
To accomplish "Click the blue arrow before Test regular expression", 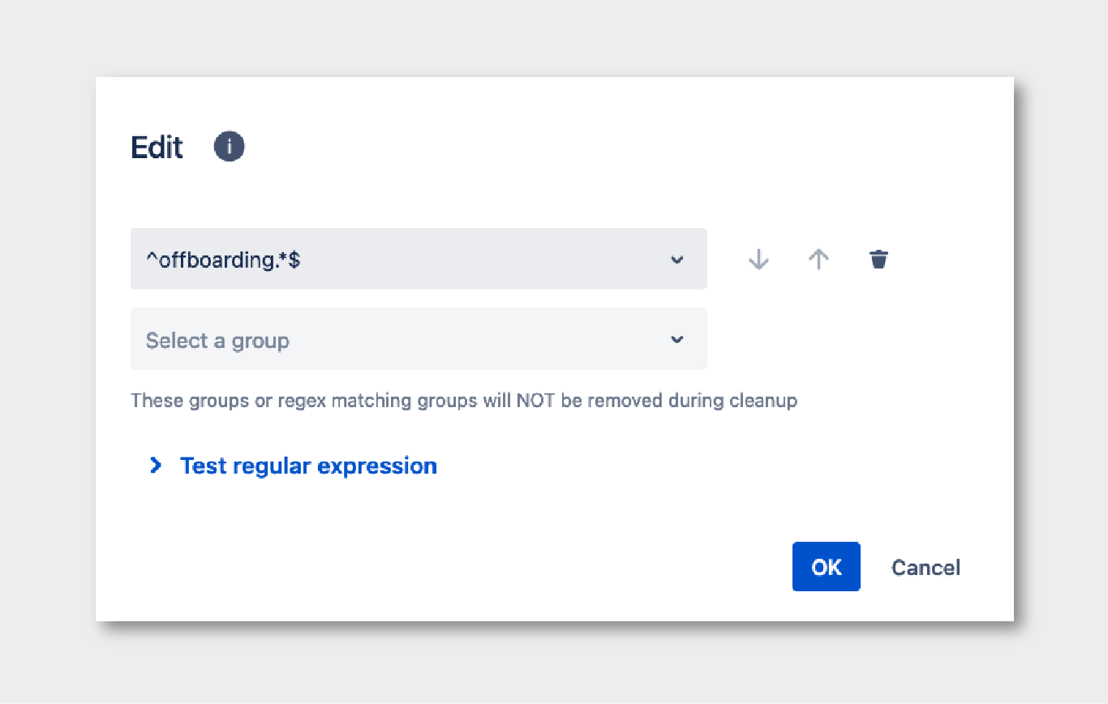I will point(155,466).
